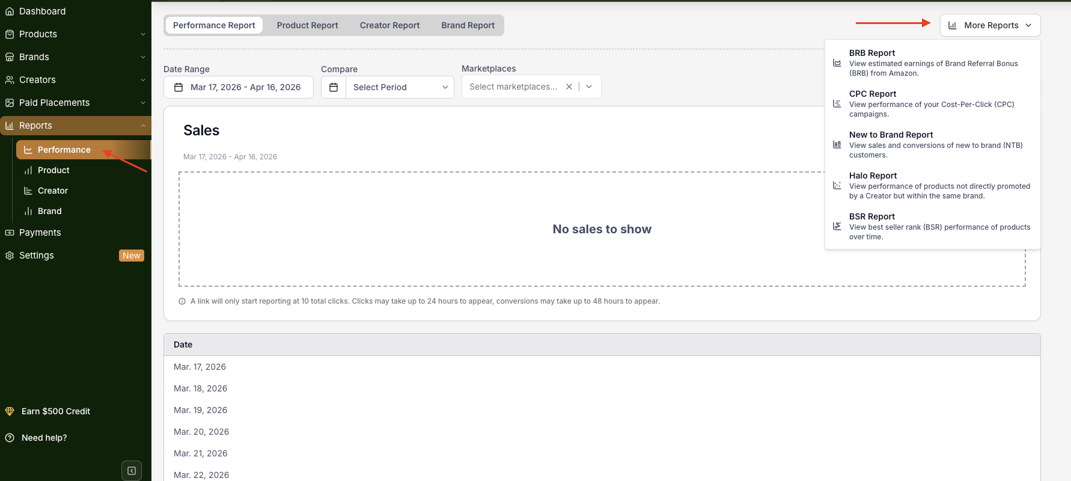Click the Dashboard home icon

tap(10, 11)
